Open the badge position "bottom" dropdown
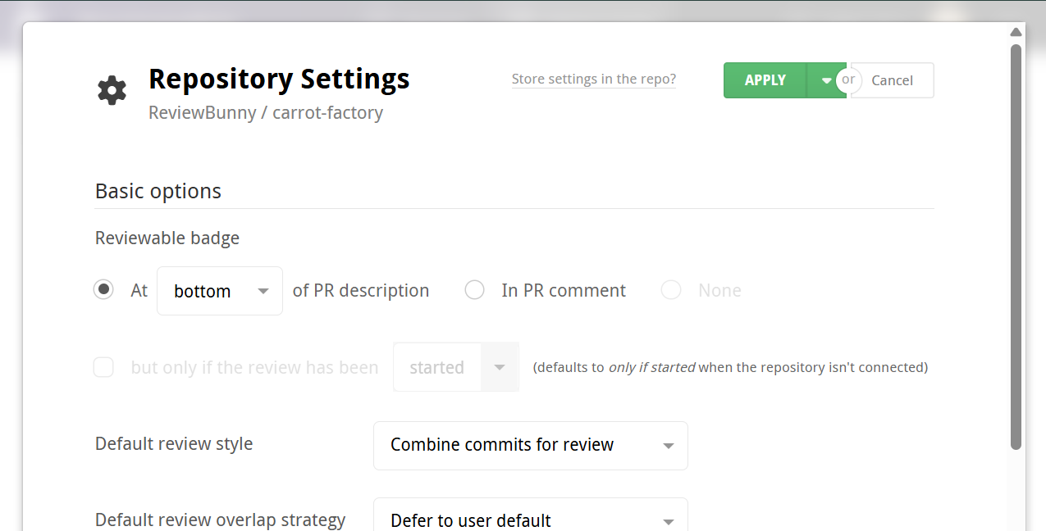 (219, 290)
